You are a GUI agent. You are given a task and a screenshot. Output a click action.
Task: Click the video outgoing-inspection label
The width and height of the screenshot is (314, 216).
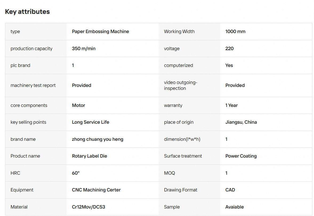coord(181,85)
